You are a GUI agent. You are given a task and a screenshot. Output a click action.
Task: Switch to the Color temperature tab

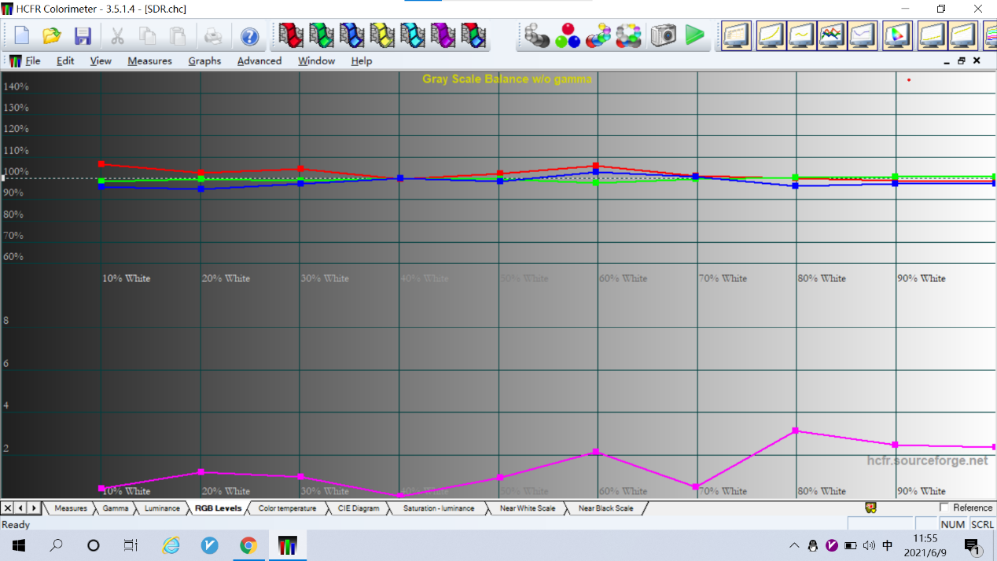click(x=287, y=508)
